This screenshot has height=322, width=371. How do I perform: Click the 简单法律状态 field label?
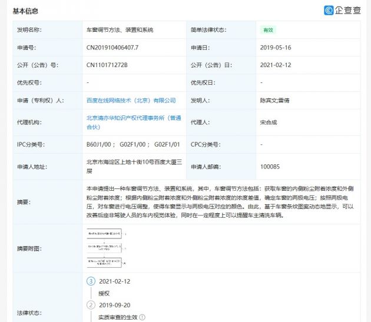pos(208,30)
